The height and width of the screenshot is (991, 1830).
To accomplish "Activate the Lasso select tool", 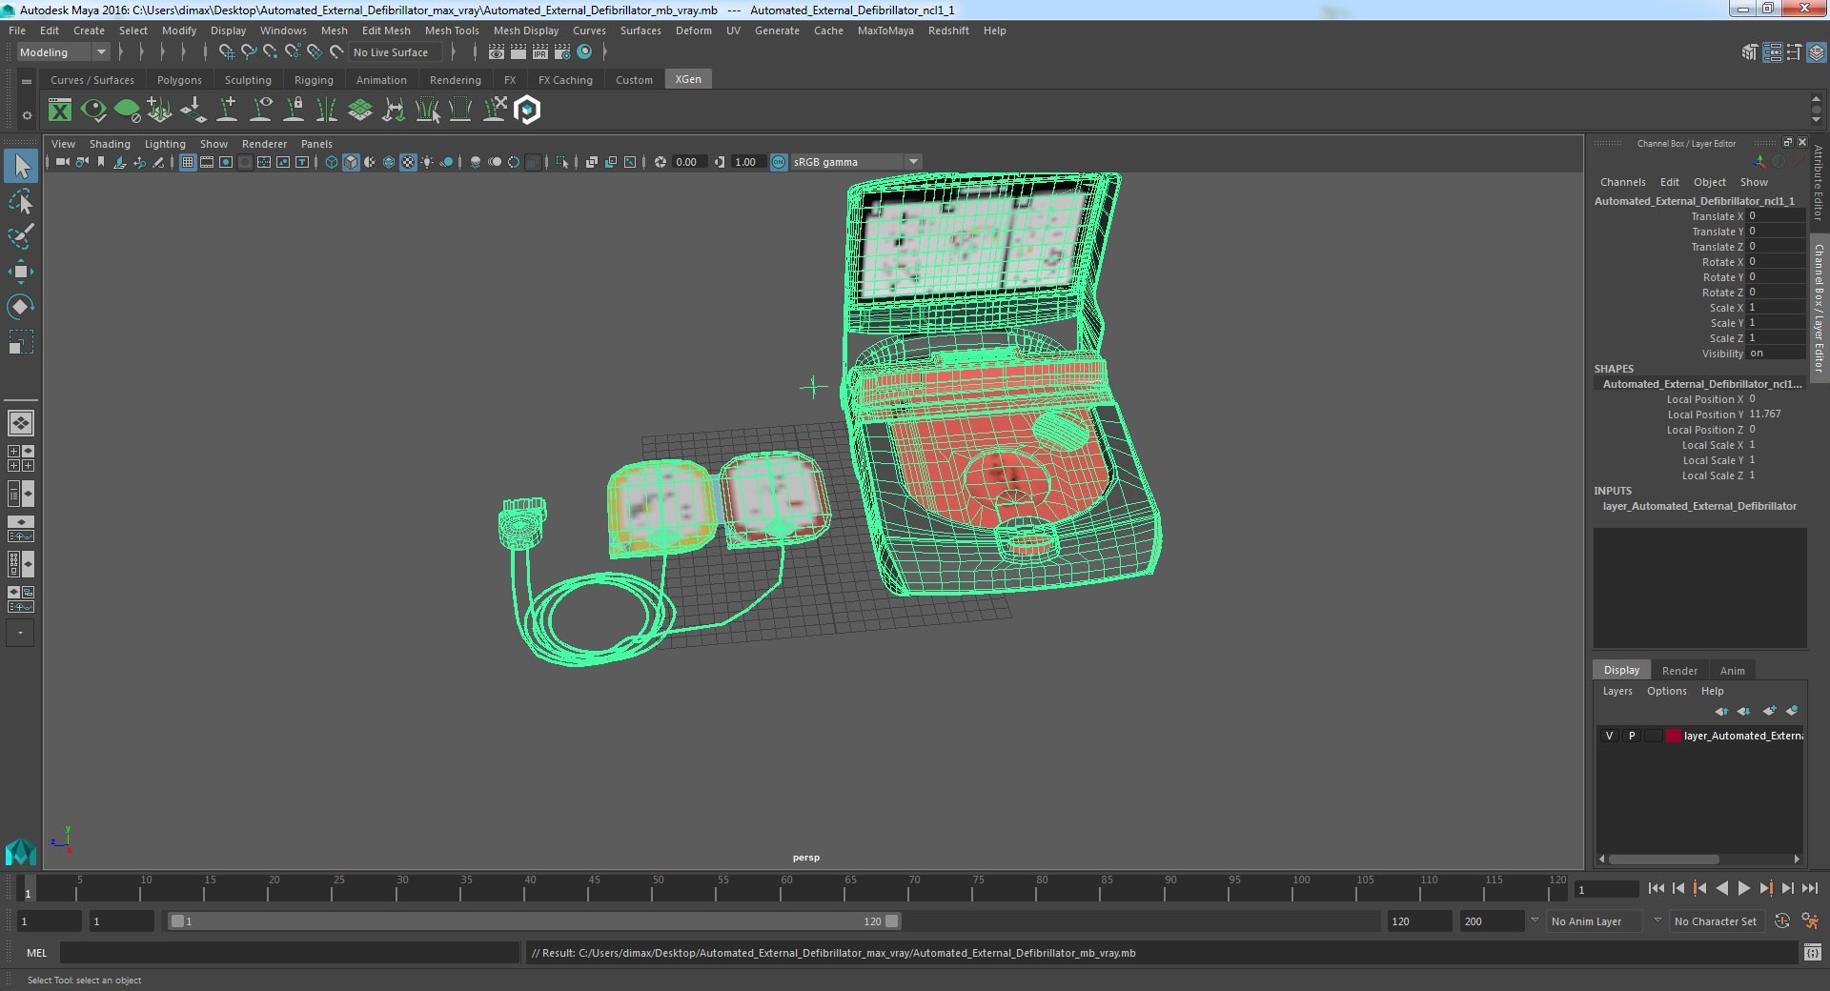I will coord(21,201).
